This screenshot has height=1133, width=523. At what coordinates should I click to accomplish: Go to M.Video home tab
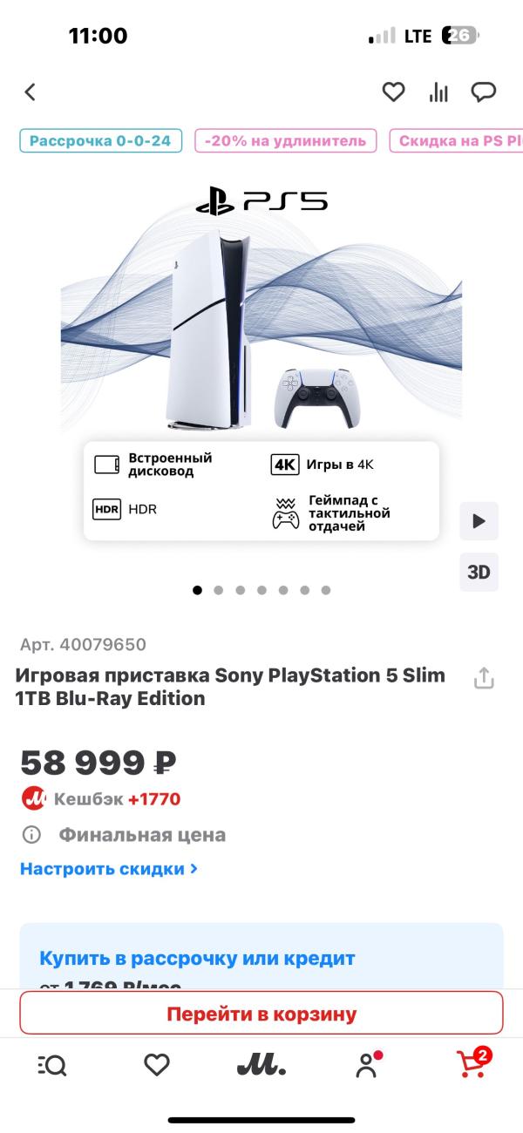pos(261,1065)
